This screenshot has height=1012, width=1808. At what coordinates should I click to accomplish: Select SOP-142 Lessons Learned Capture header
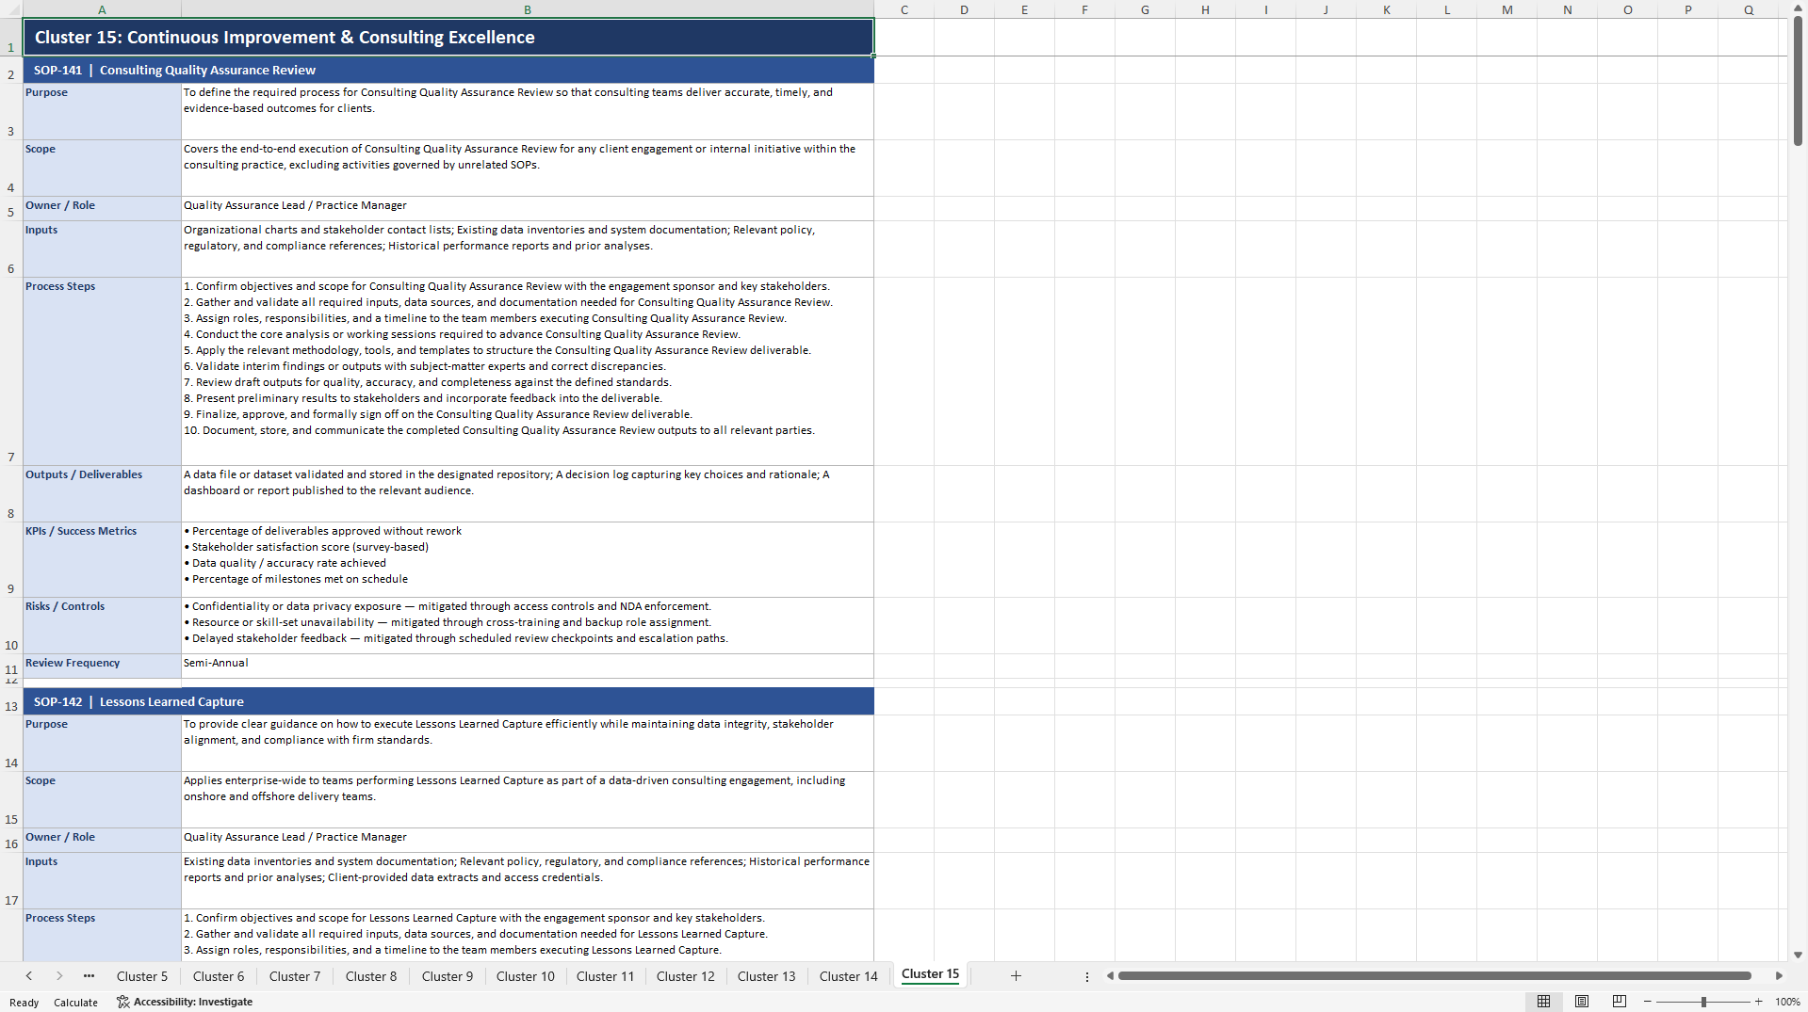(448, 701)
